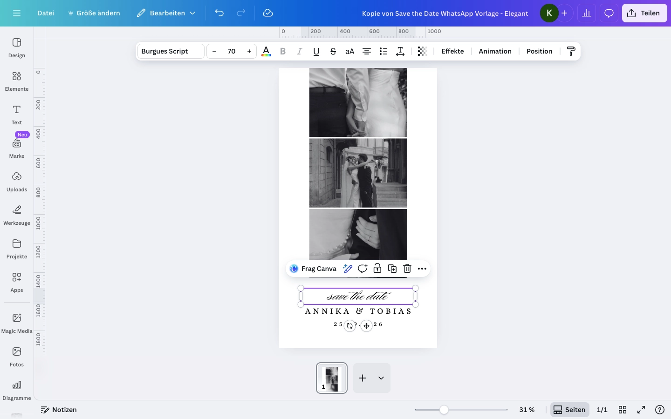This screenshot has height=419, width=671.
Task: Open the Elemente panel in sidebar
Action: point(17,81)
